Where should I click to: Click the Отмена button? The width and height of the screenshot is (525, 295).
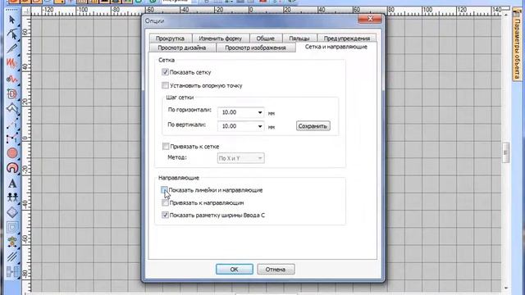[x=276, y=270]
